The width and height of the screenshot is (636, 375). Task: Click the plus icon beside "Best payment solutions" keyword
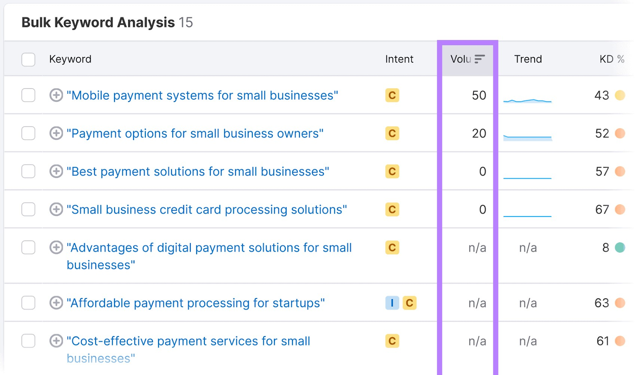tap(56, 172)
